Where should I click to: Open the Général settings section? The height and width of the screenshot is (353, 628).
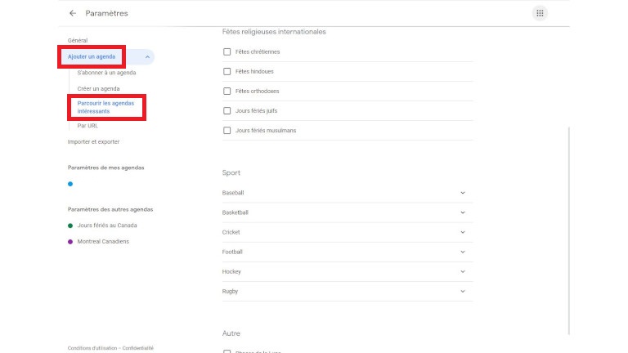coord(78,40)
